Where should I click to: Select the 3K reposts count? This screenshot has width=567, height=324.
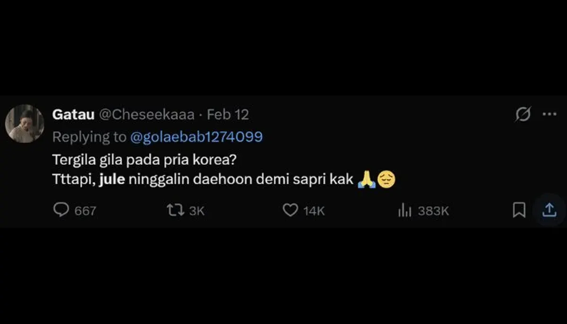197,211
